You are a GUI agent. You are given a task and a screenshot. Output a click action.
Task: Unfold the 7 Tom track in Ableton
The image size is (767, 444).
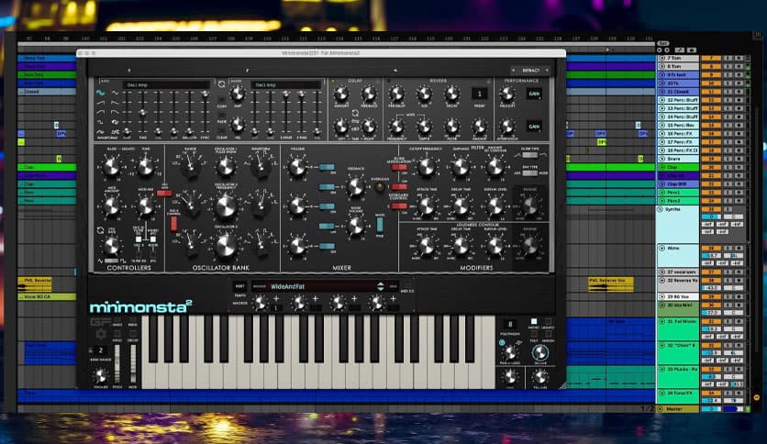[x=662, y=58]
